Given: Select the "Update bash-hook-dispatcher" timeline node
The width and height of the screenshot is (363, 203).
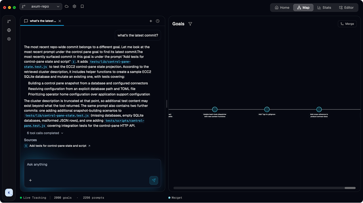Looking at the screenshot, I should point(215,109).
